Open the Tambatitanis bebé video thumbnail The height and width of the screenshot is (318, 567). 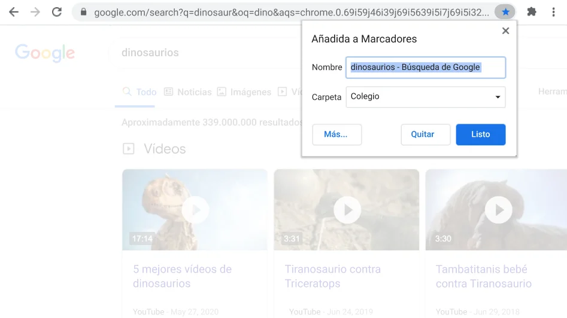click(498, 210)
